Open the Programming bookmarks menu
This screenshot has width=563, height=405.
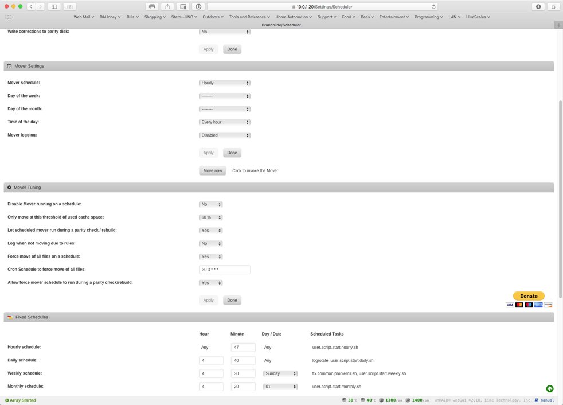[x=428, y=17]
